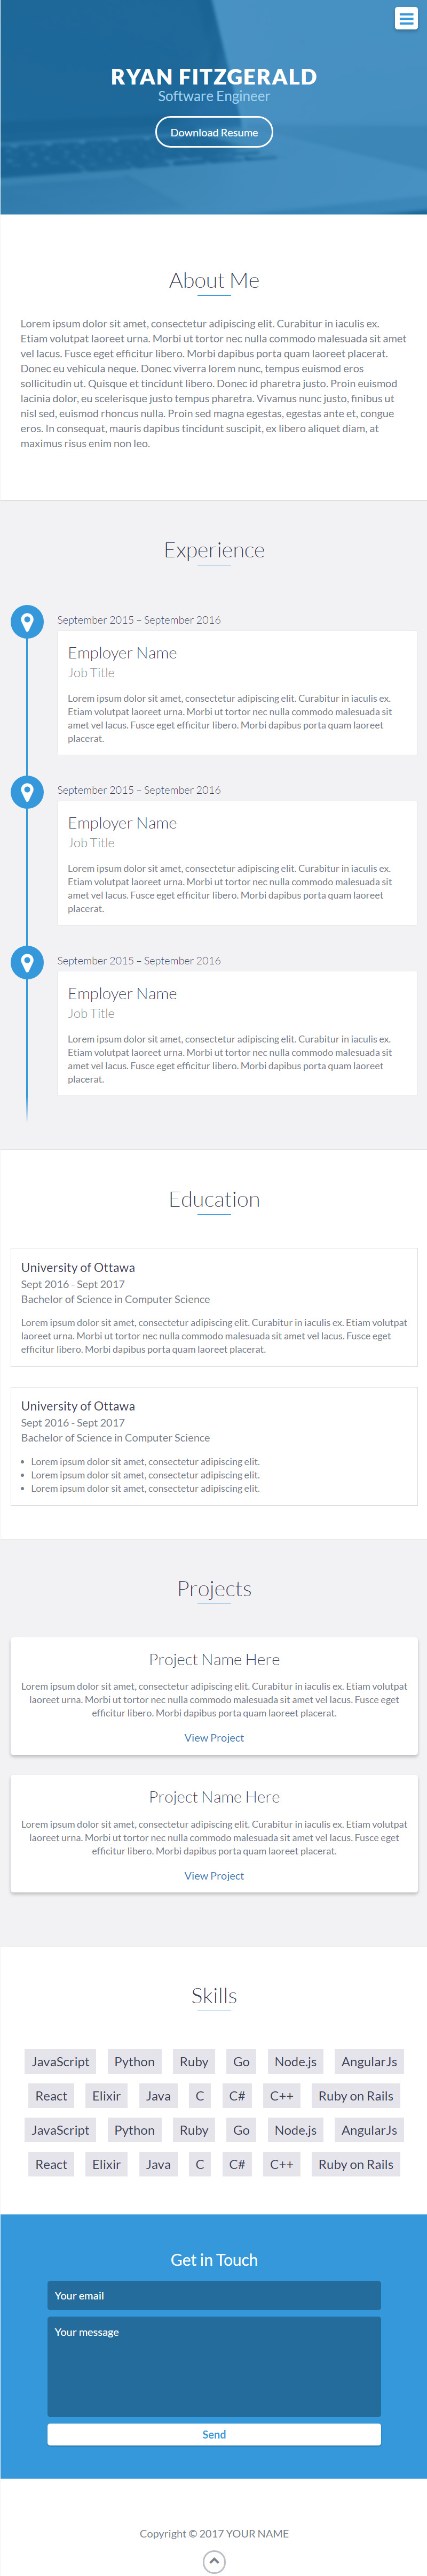Click the scroll-to-top arrow icon
Screen dimensions: 427x2576
point(213,2560)
